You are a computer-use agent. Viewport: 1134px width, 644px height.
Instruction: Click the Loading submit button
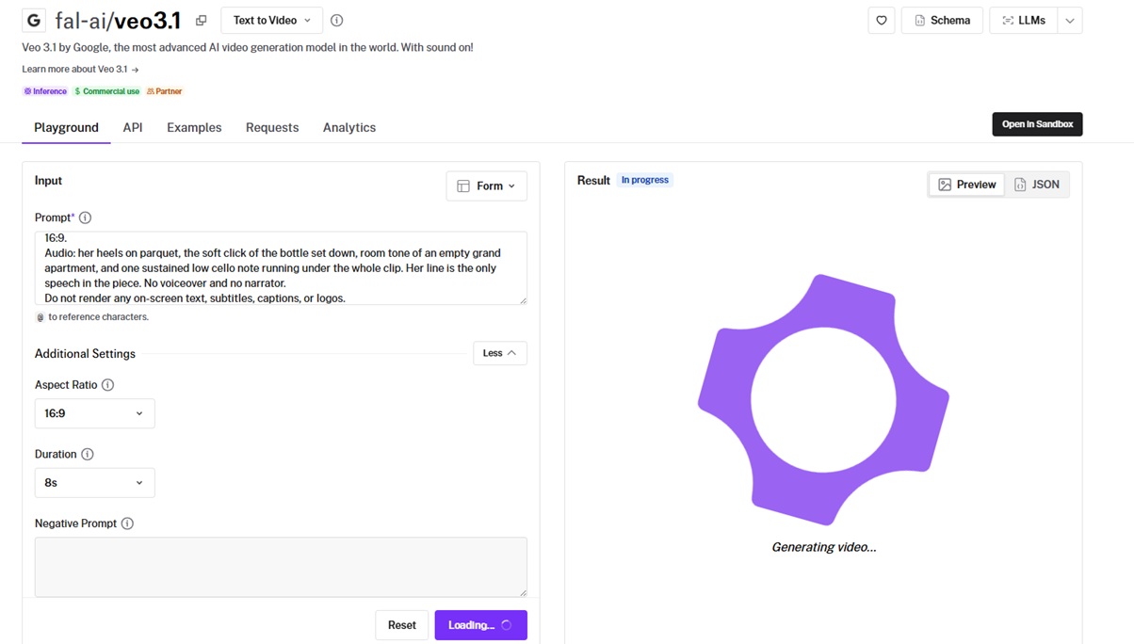point(480,625)
